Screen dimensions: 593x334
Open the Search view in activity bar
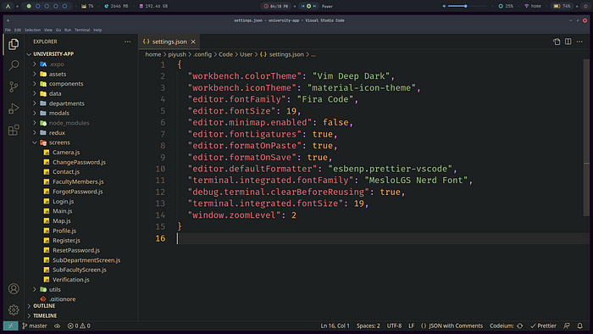14,65
